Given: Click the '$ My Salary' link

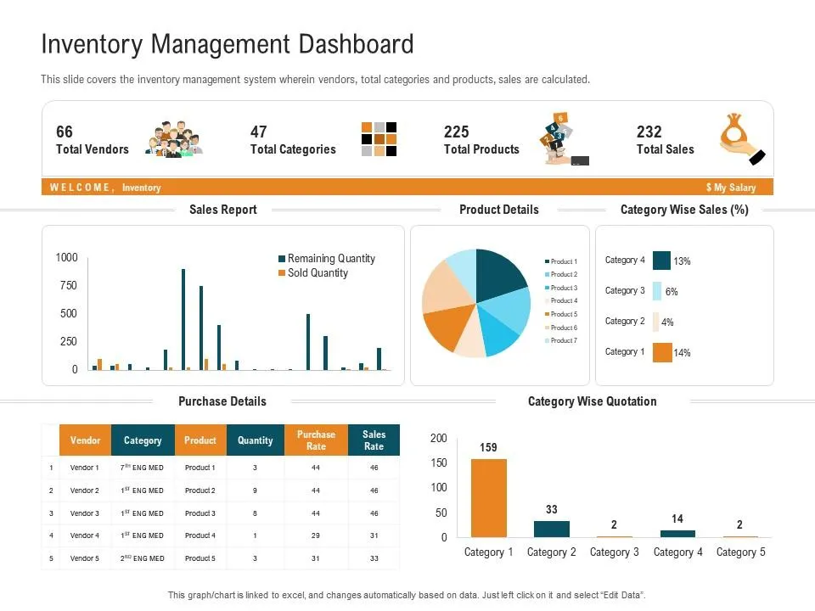Looking at the screenshot, I should click(x=731, y=188).
